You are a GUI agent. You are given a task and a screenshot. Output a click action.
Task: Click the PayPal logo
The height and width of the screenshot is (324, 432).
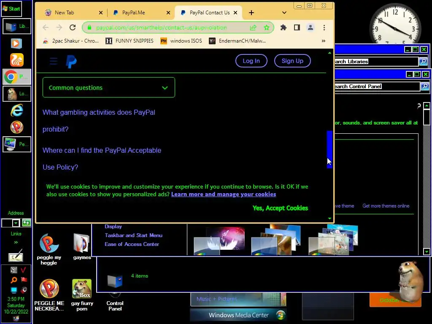click(71, 61)
